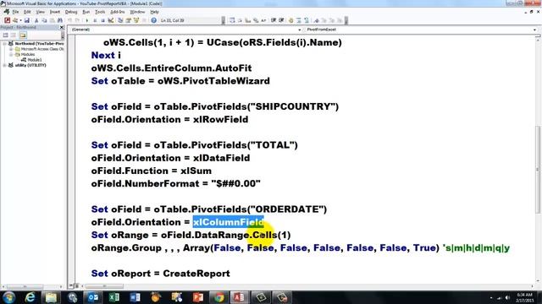Image resolution: width=542 pixels, height=304 pixels.
Task: Select the Modules folder label
Action: coord(28,54)
